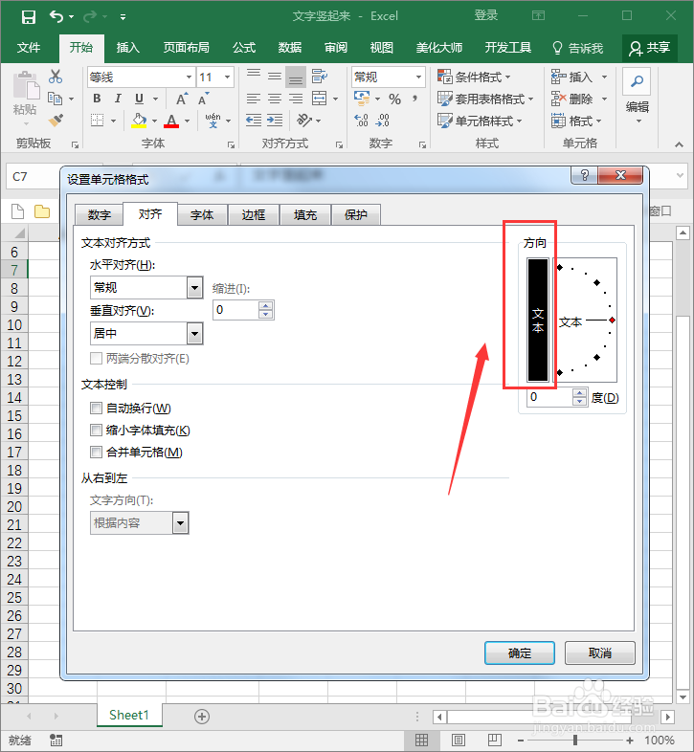Click the 取消 button
The height and width of the screenshot is (752, 694).
600,652
